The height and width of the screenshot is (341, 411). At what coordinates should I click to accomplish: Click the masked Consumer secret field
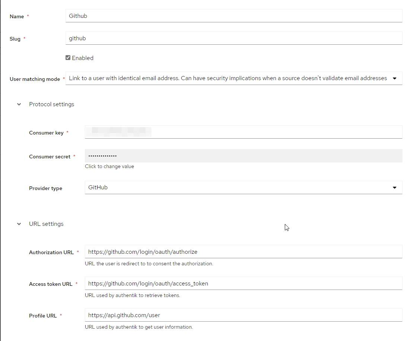point(243,156)
